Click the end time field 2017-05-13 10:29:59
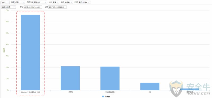Image resolution: width=212 pixels, height=98 pixels. 57,7
